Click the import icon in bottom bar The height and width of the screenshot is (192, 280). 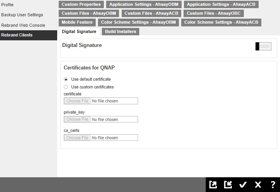pyautogui.click(x=228, y=185)
